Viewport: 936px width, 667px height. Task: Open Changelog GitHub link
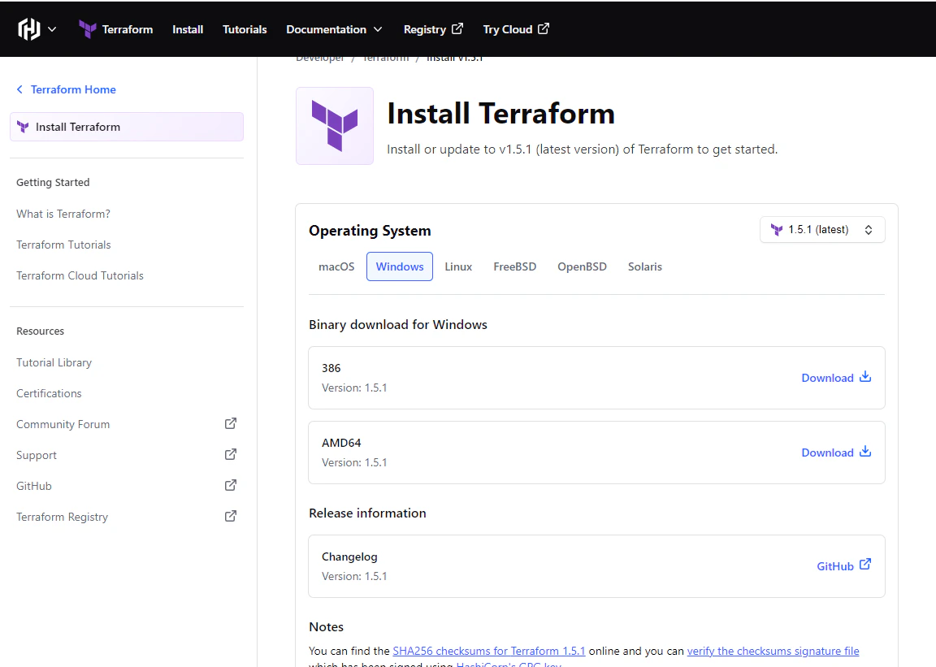(x=844, y=566)
